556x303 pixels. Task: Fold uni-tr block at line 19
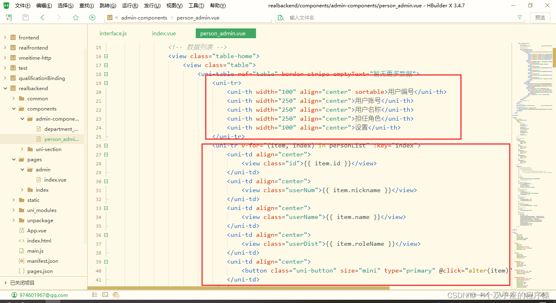pyautogui.click(x=106, y=83)
